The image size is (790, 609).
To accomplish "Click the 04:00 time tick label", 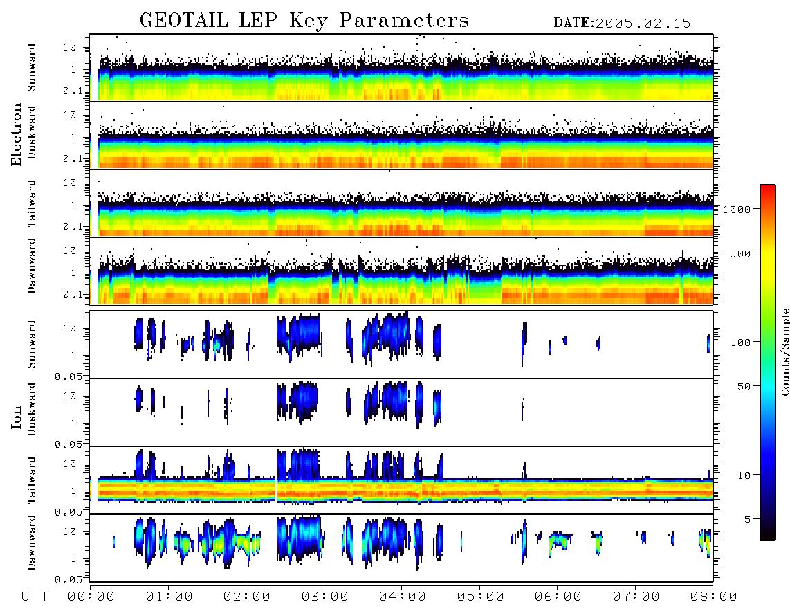I will 403,597.
